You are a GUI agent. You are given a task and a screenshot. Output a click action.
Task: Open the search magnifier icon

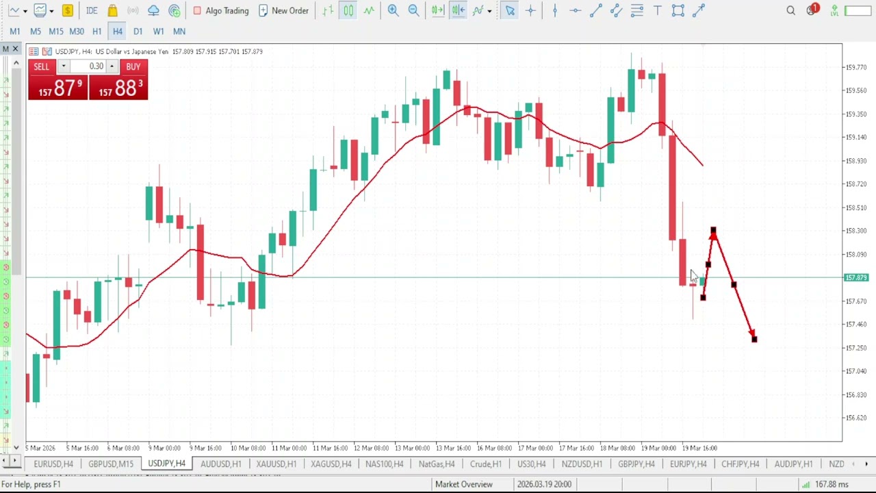coord(790,10)
